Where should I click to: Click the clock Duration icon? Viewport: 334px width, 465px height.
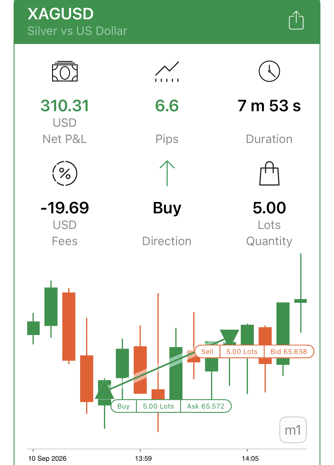(269, 71)
